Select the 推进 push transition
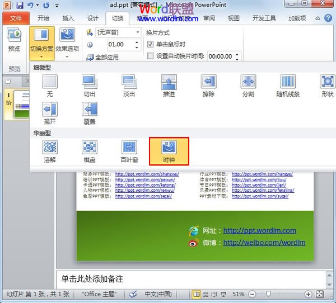The image size is (336, 303). tap(169, 86)
